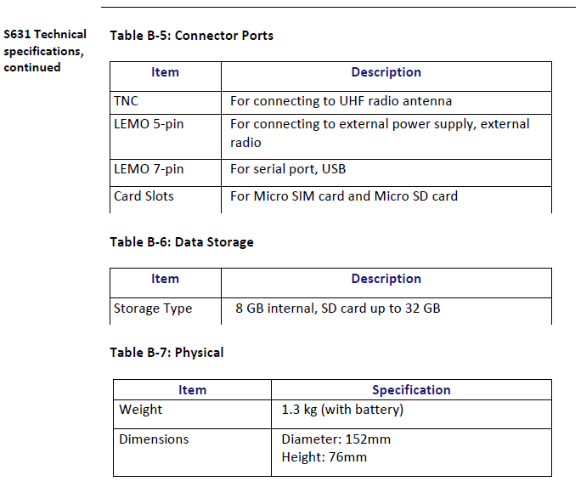Click the LEMO 5-pin table cell
The image size is (581, 487).
tap(149, 124)
